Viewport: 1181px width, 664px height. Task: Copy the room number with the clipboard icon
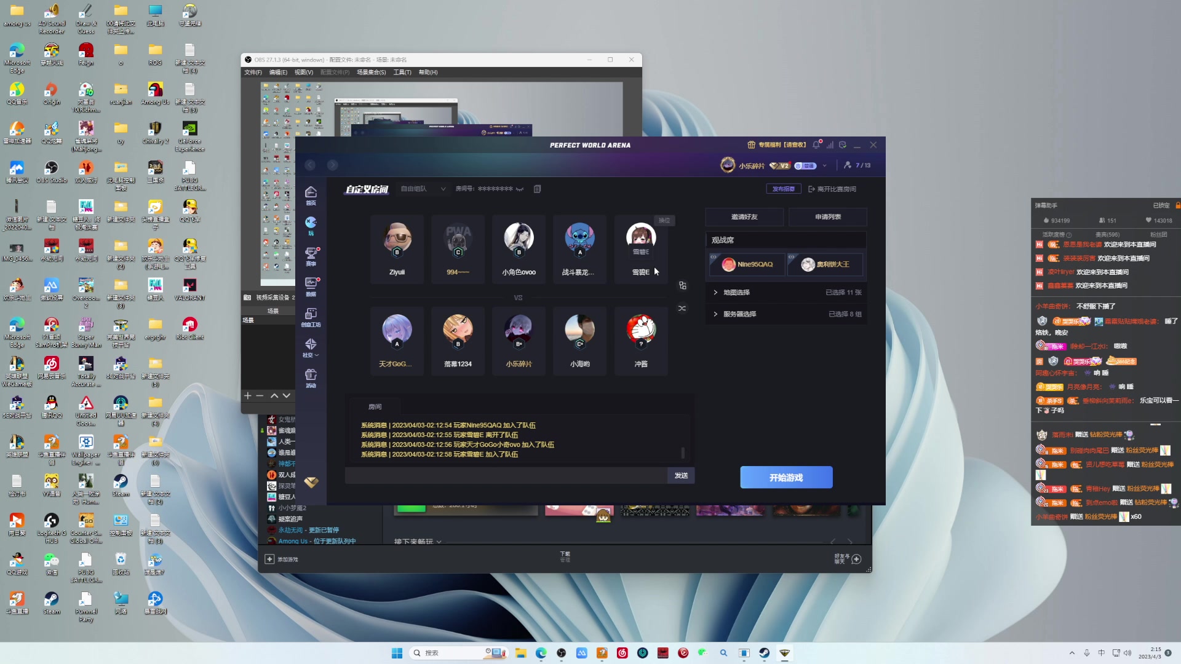click(537, 189)
